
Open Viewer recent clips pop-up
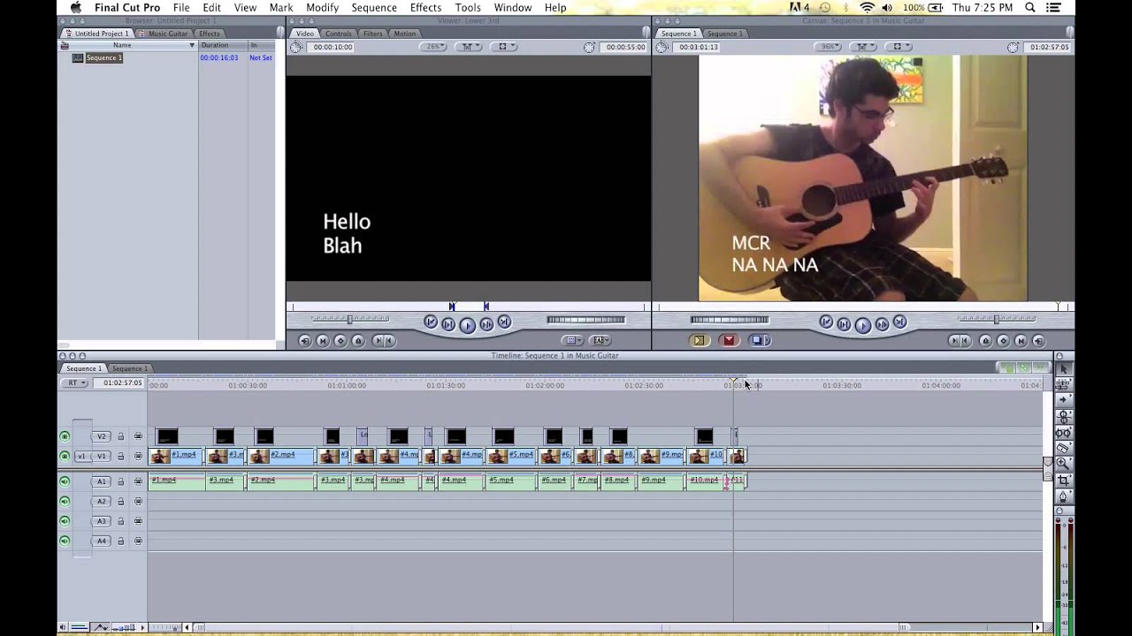coord(573,340)
